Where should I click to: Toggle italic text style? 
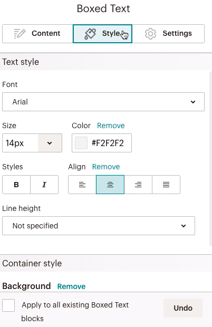tap(44, 185)
